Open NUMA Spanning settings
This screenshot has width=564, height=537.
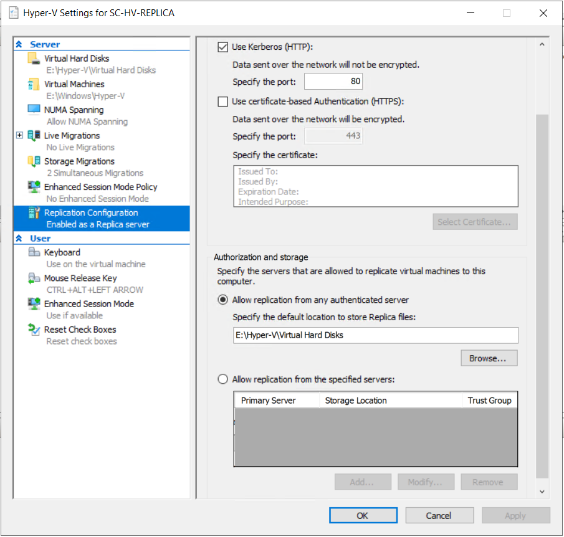[74, 110]
